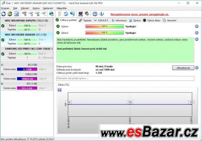The image size is (202, 141).
Task: Click the yellow warning alert toolbar icon
Action: coord(10,14)
